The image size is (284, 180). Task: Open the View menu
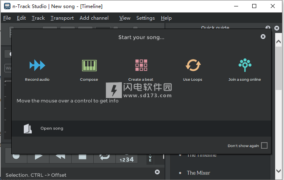click(x=125, y=18)
